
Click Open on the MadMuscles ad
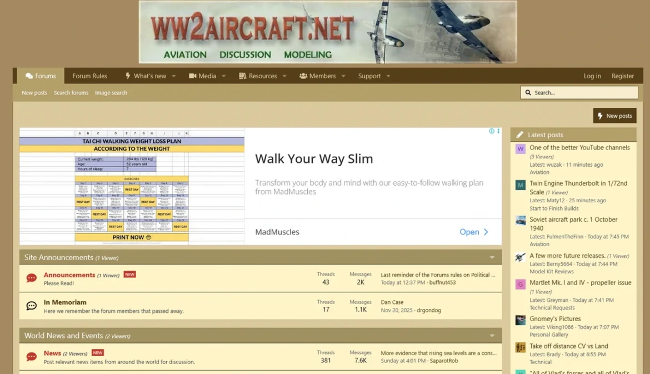click(474, 232)
